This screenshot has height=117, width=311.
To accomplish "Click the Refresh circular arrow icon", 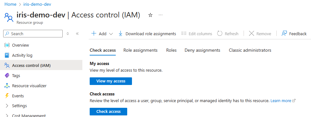I will [219, 33].
